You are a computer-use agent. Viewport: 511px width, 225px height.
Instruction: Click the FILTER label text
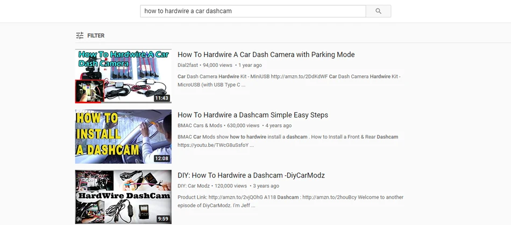point(96,36)
